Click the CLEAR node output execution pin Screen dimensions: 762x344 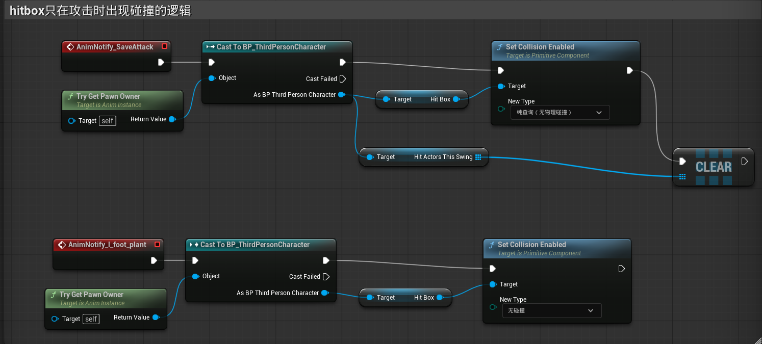tap(744, 162)
